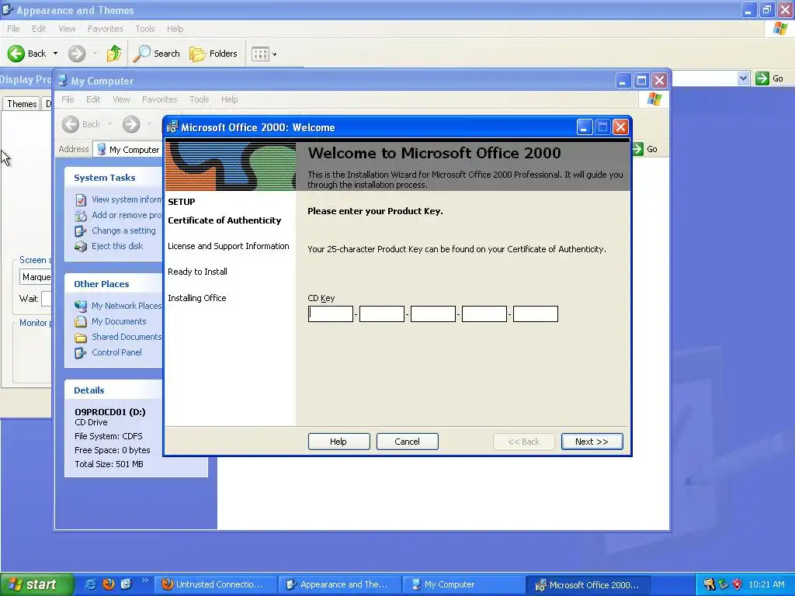Image resolution: width=795 pixels, height=596 pixels.
Task: Click Add or remove programs link
Action: (x=127, y=215)
